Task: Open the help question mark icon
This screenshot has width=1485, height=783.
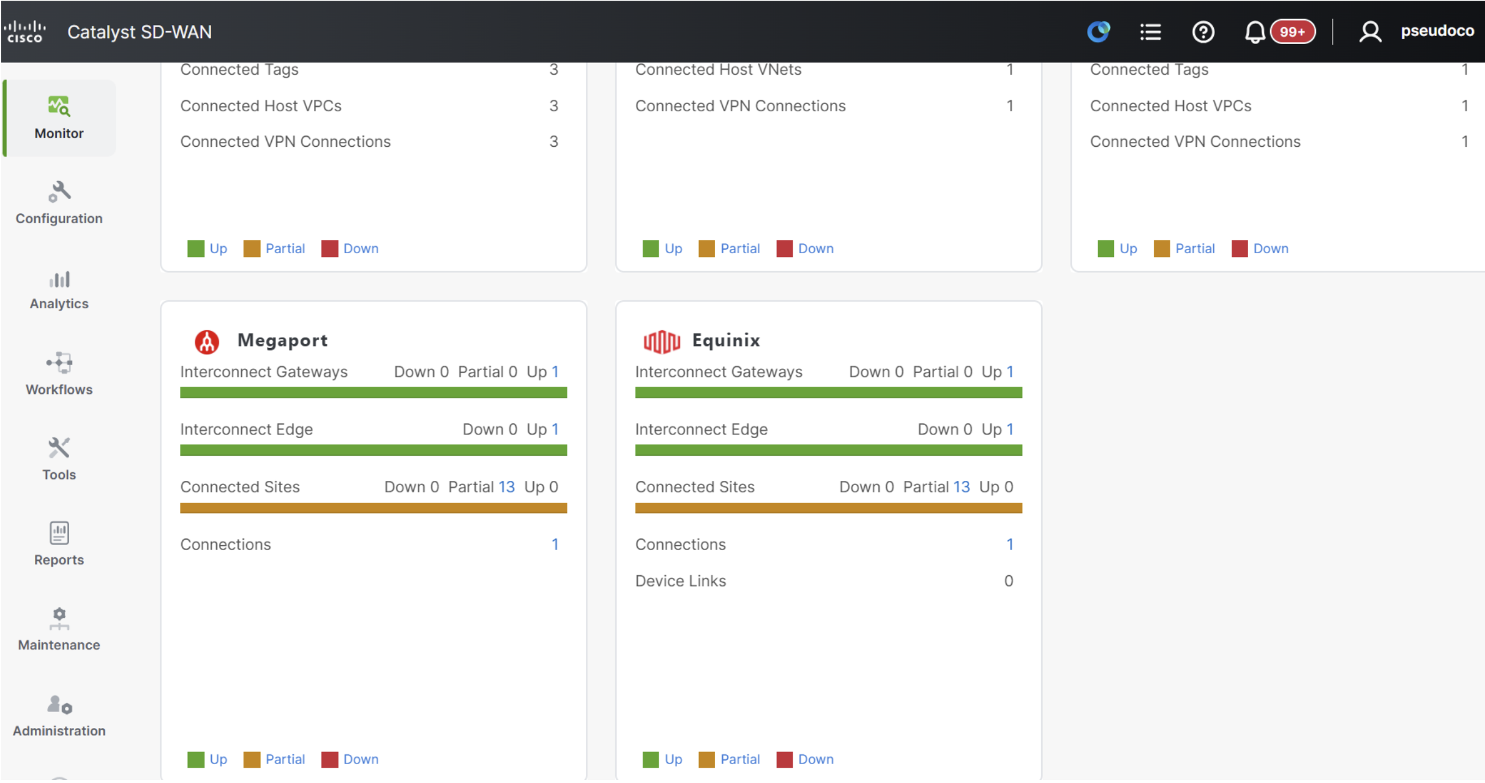Action: [x=1203, y=32]
